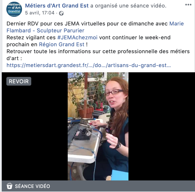195x192 pixels.
Task: Open the Métiers d'Art Grand Est page name link
Action: click(x=57, y=6)
